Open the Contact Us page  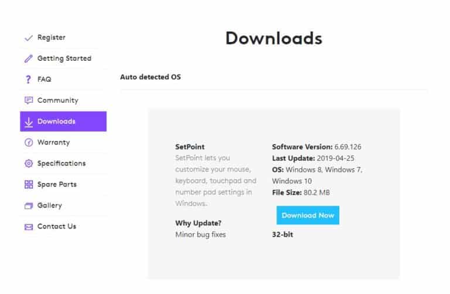(57, 227)
